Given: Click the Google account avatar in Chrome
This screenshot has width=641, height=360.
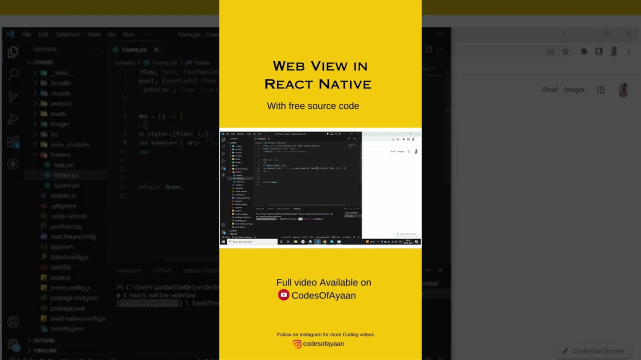Looking at the screenshot, I should (416, 151).
